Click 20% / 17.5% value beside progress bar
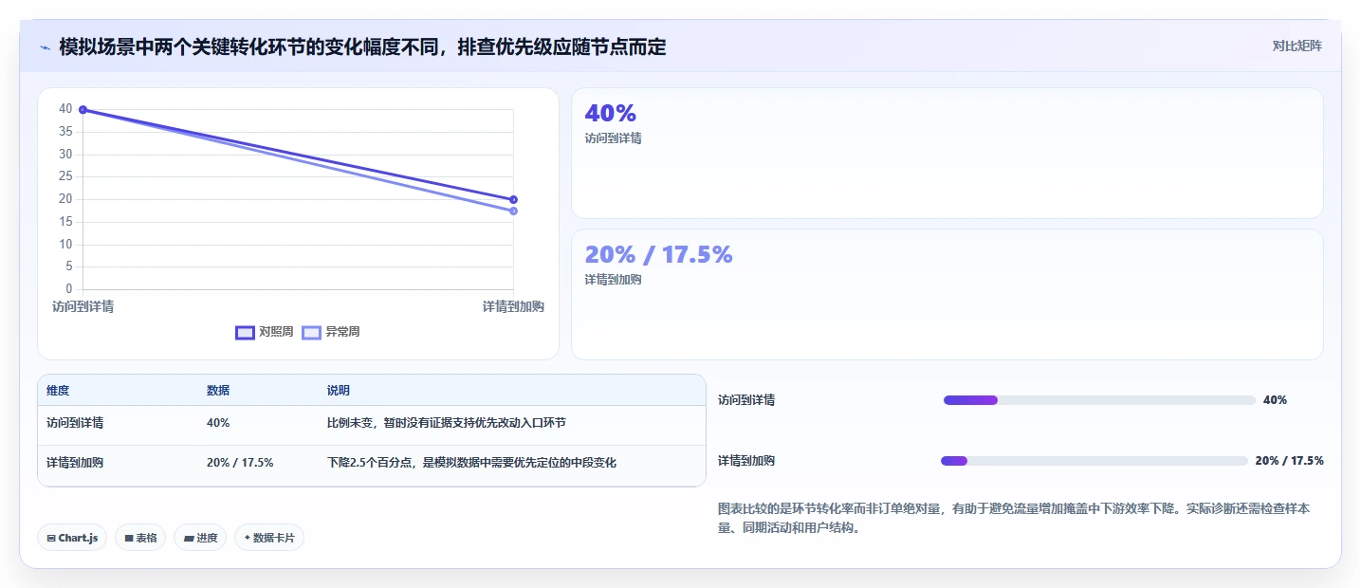This screenshot has width=1361, height=588. coord(1289,461)
